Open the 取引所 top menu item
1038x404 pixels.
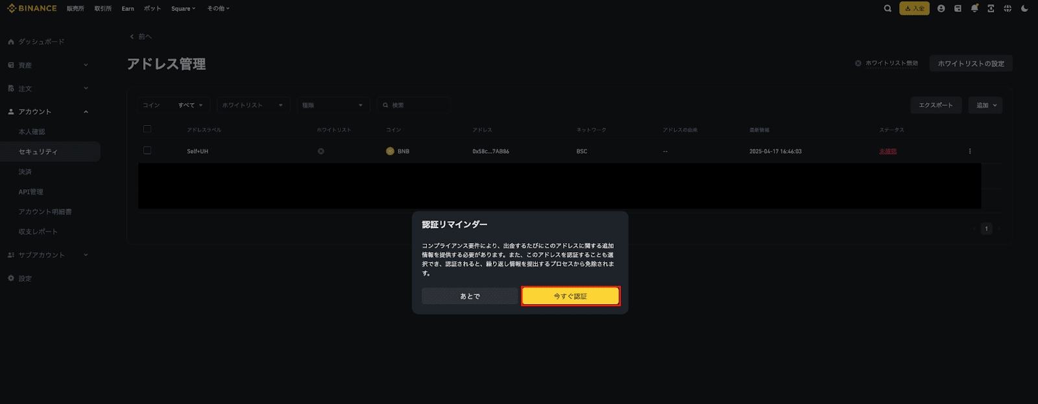[103, 8]
